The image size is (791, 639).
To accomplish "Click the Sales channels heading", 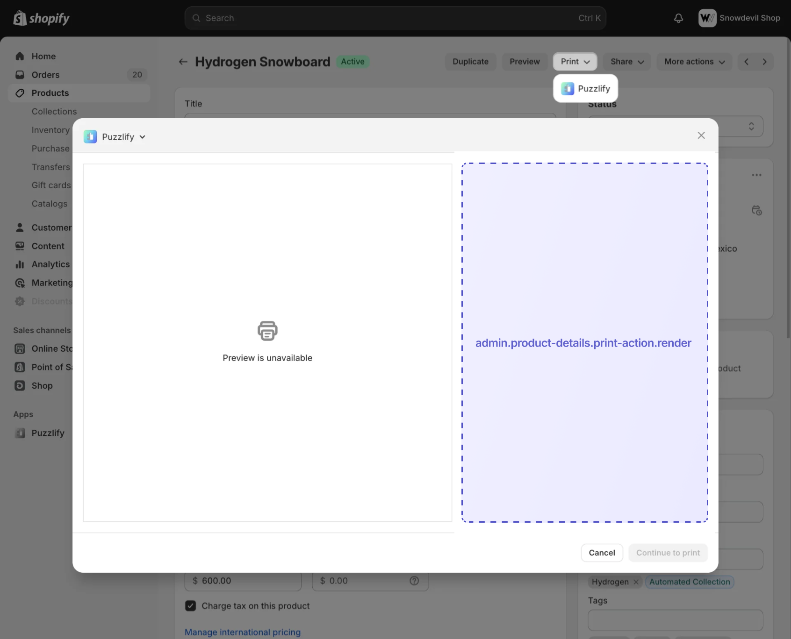I will [x=42, y=330].
